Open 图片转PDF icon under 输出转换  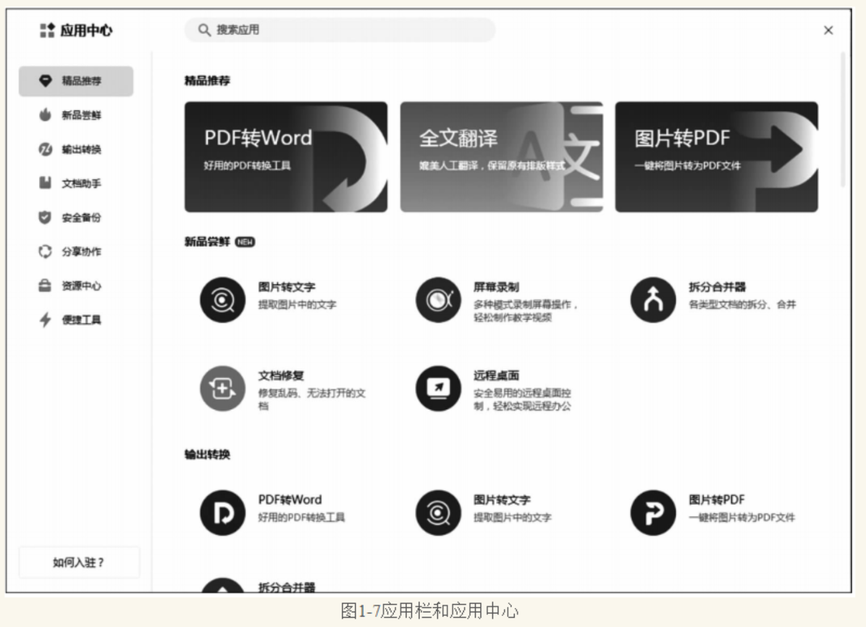coord(653,513)
